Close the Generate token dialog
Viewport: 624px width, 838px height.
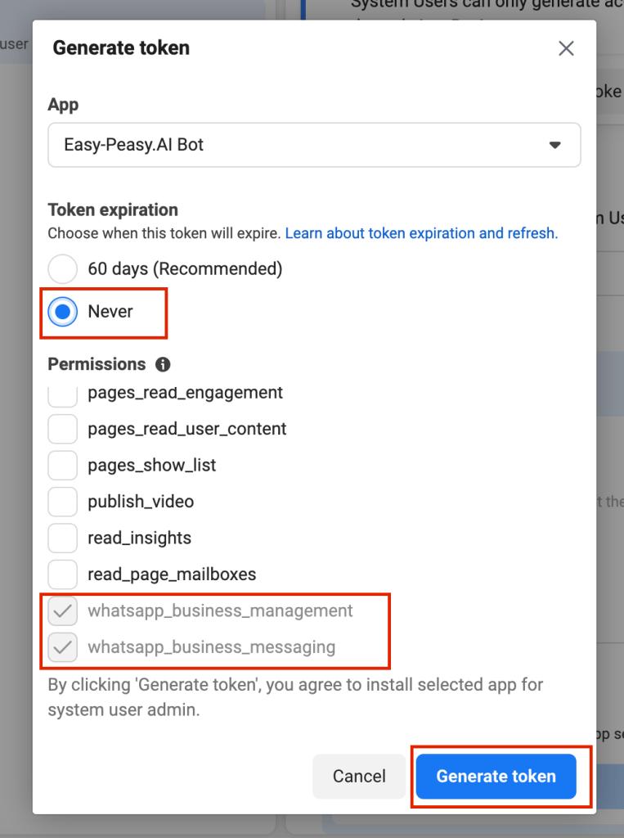[x=566, y=48]
